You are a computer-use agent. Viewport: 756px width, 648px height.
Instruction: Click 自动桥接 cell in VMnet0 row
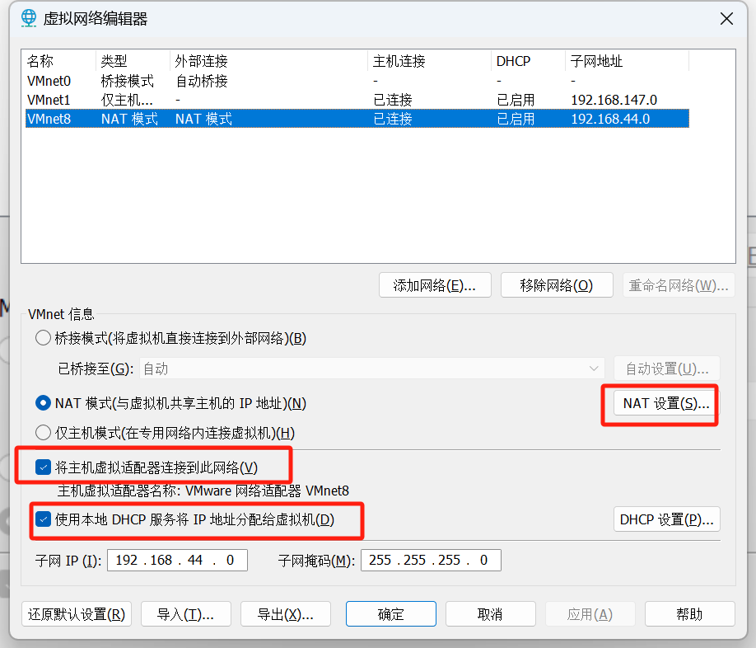pos(202,81)
